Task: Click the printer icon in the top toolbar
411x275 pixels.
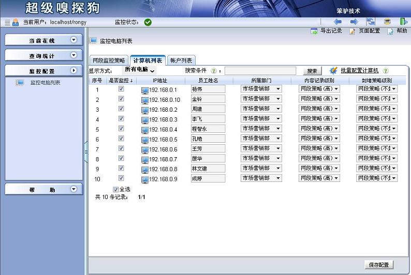Action: [x=387, y=22]
